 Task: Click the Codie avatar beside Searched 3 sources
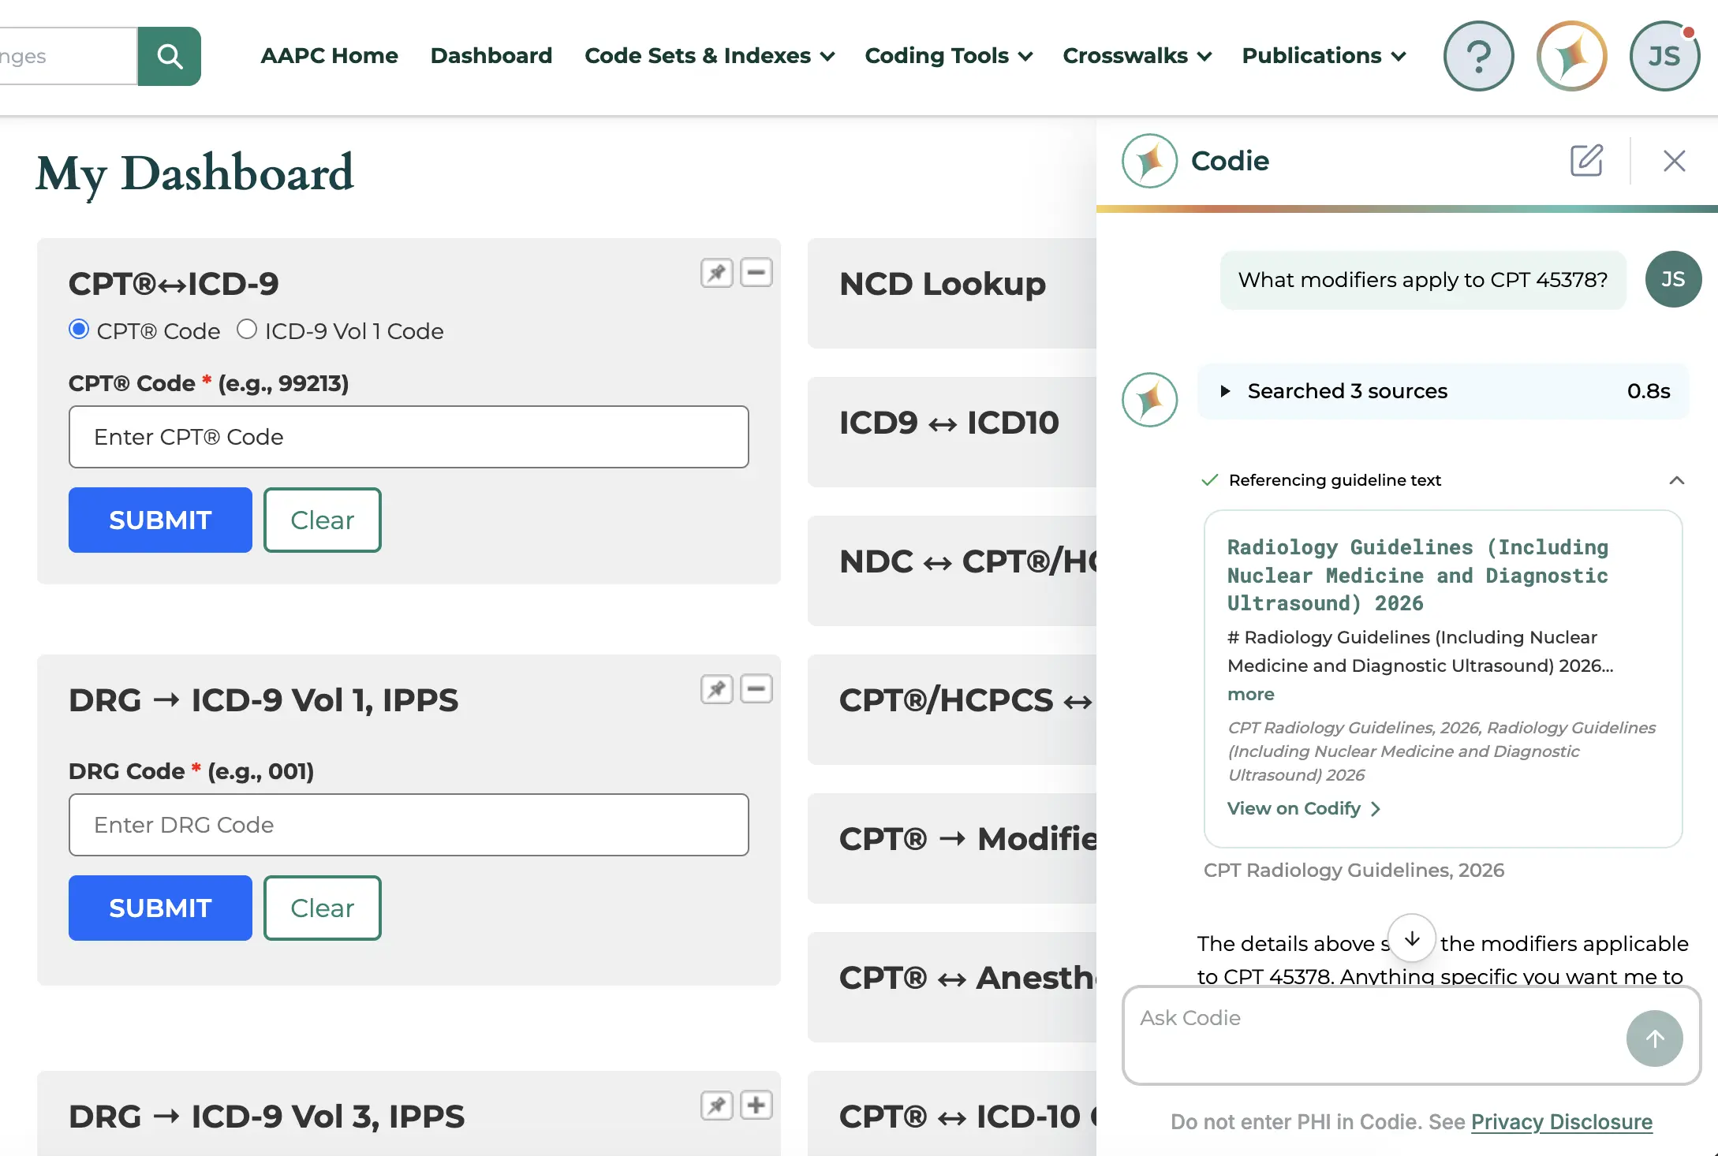click(x=1149, y=400)
